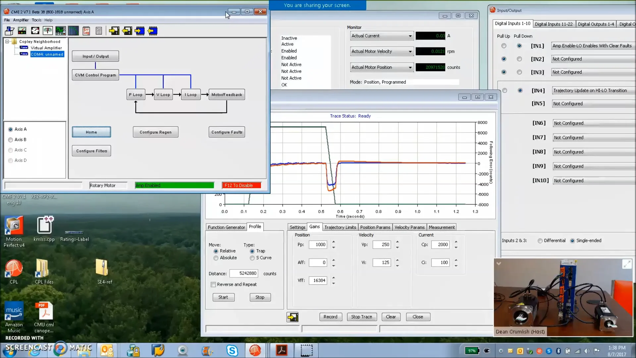Screen dimensions: 636x358
Task: Open the Error Log tool
Action: pyautogui.click(x=86, y=30)
